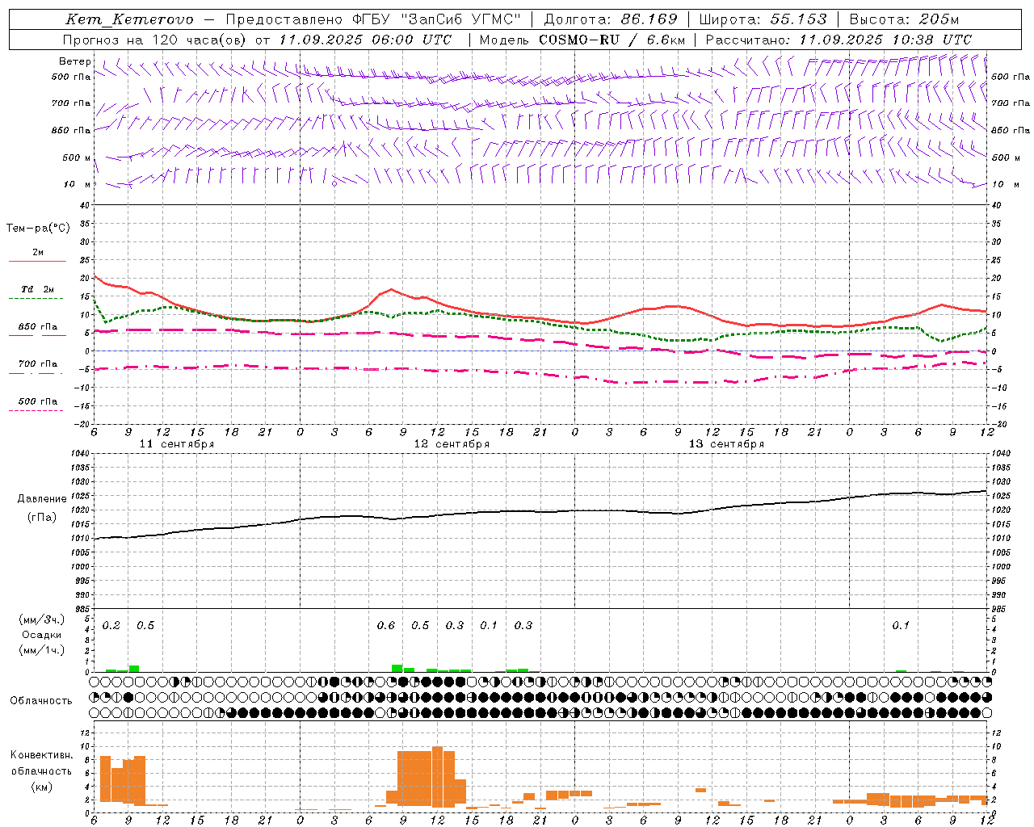Click the forecast start time 11.09.2025 06:00 UTC
Image resolution: width=1034 pixels, height=827 pixels.
click(365, 40)
